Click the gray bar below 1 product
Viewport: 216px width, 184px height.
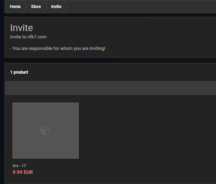[110, 88]
